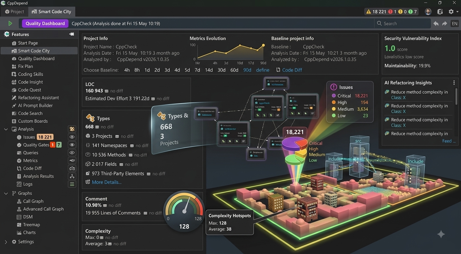Select the 90d baseline option
461x254 pixels.
[x=247, y=70]
